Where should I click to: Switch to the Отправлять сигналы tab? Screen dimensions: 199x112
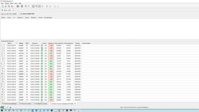[x=40, y=104]
